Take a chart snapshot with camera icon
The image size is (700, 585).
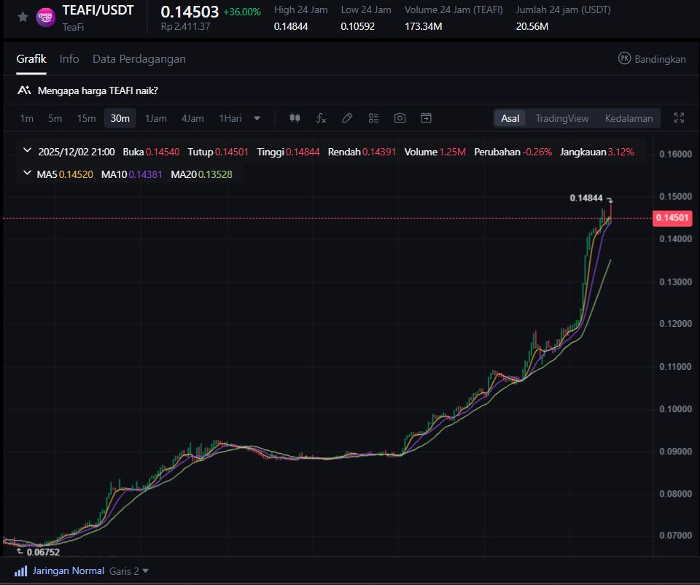400,118
